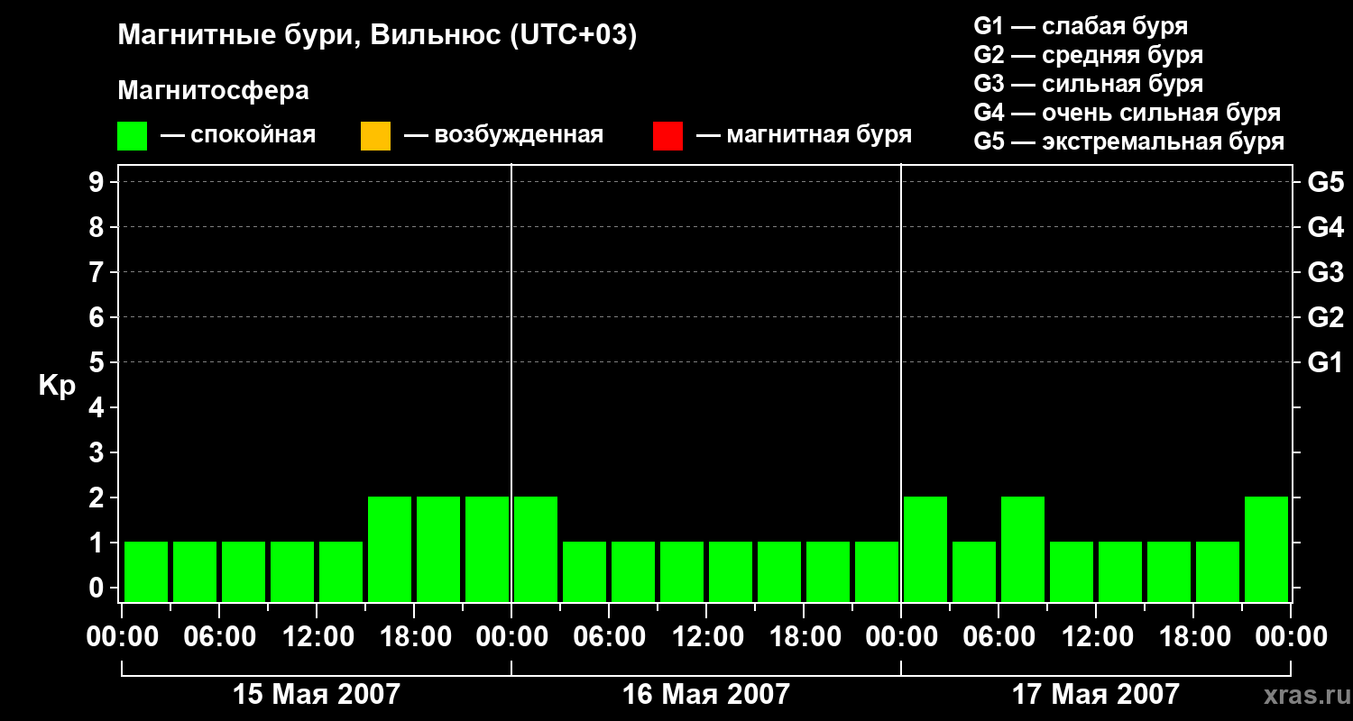Click the orange 'возбужденная' legend swatch

point(375,136)
